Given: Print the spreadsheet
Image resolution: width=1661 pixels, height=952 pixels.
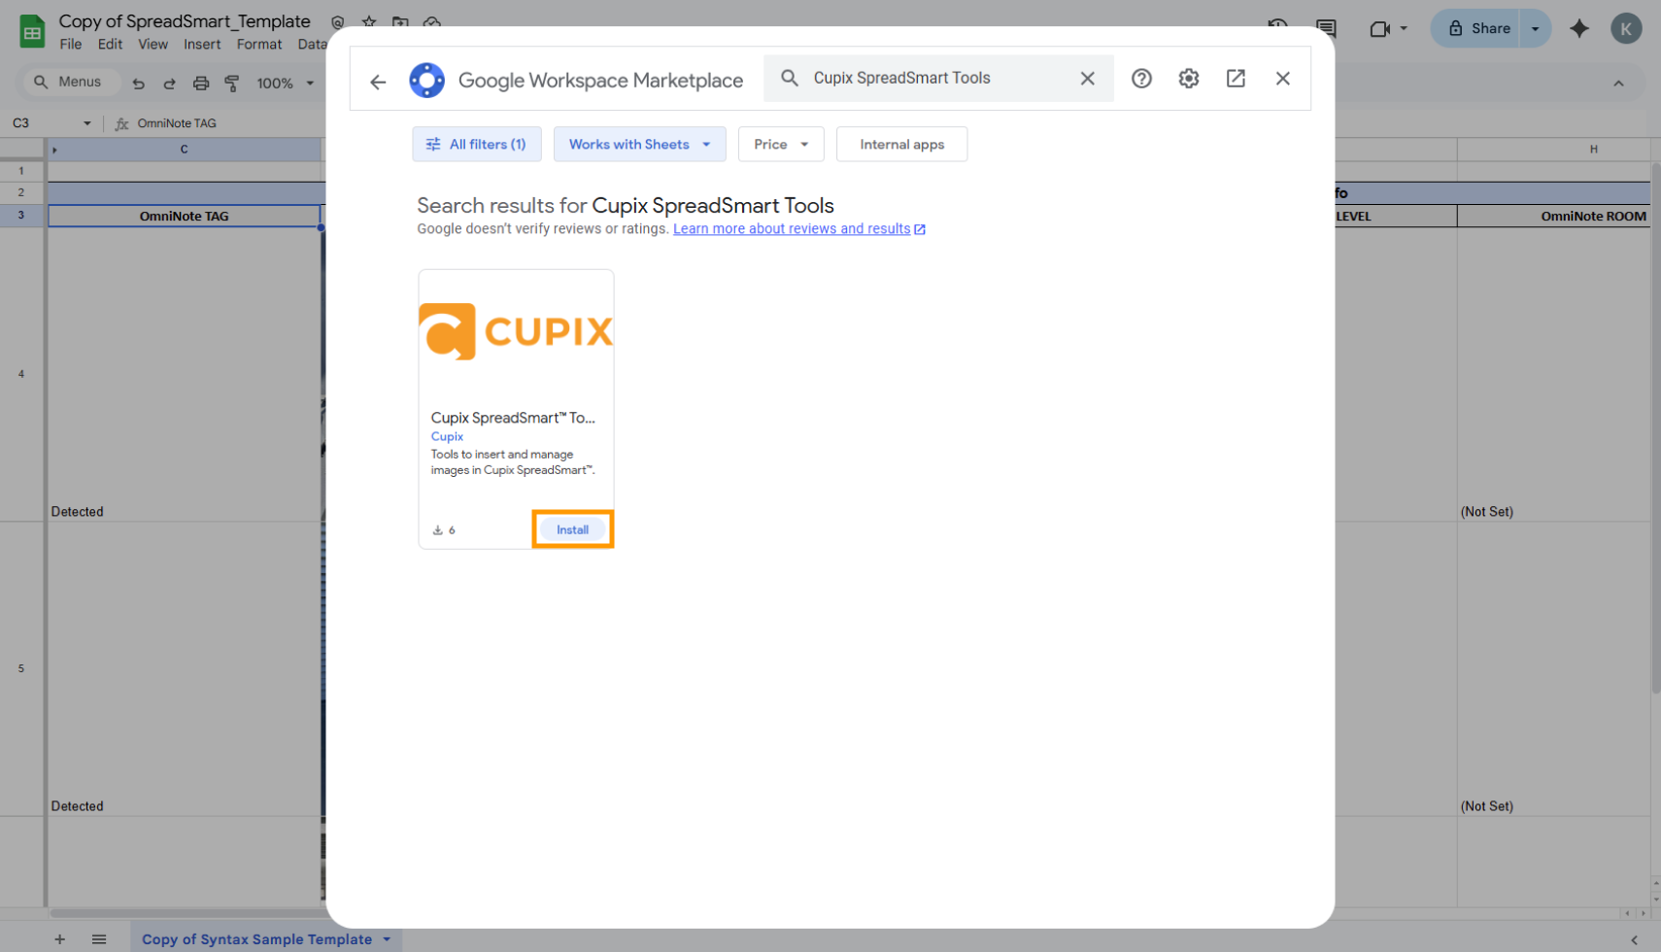Looking at the screenshot, I should (x=201, y=84).
